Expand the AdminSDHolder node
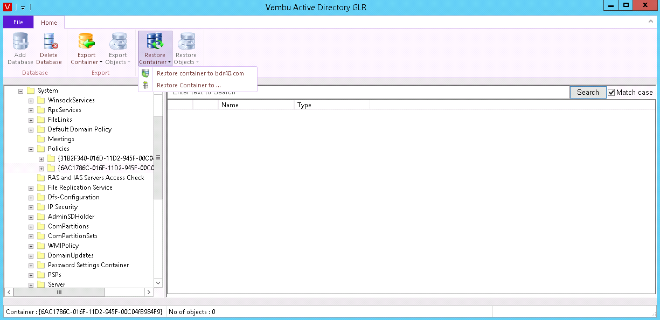 [31, 217]
